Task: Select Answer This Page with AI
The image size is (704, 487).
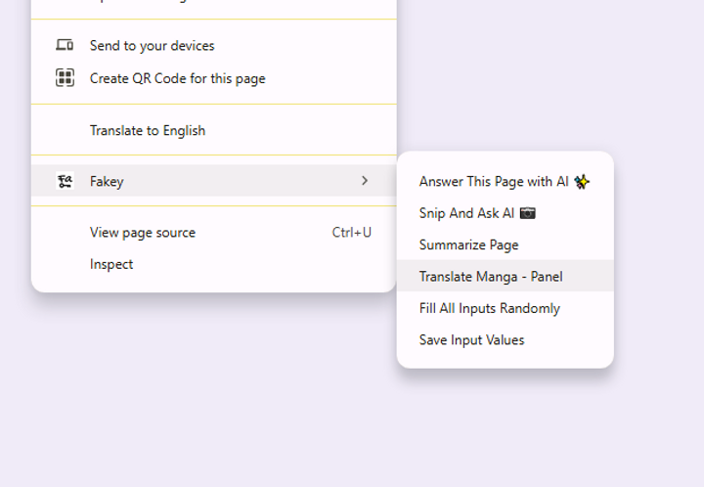Action: click(x=506, y=181)
